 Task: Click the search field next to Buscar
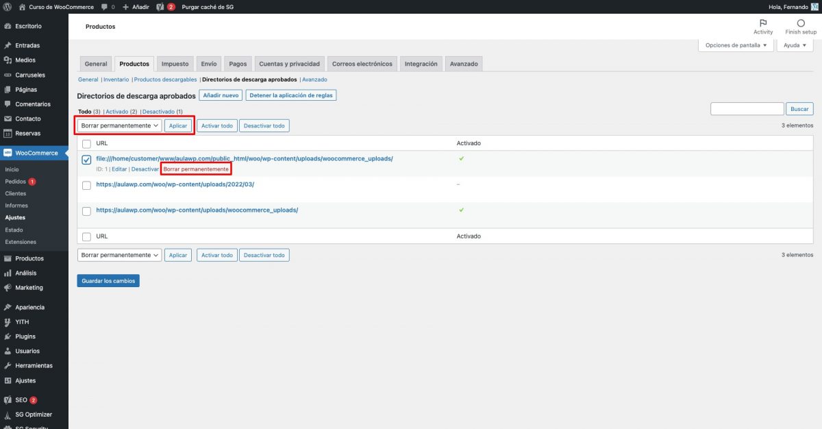[747, 109]
